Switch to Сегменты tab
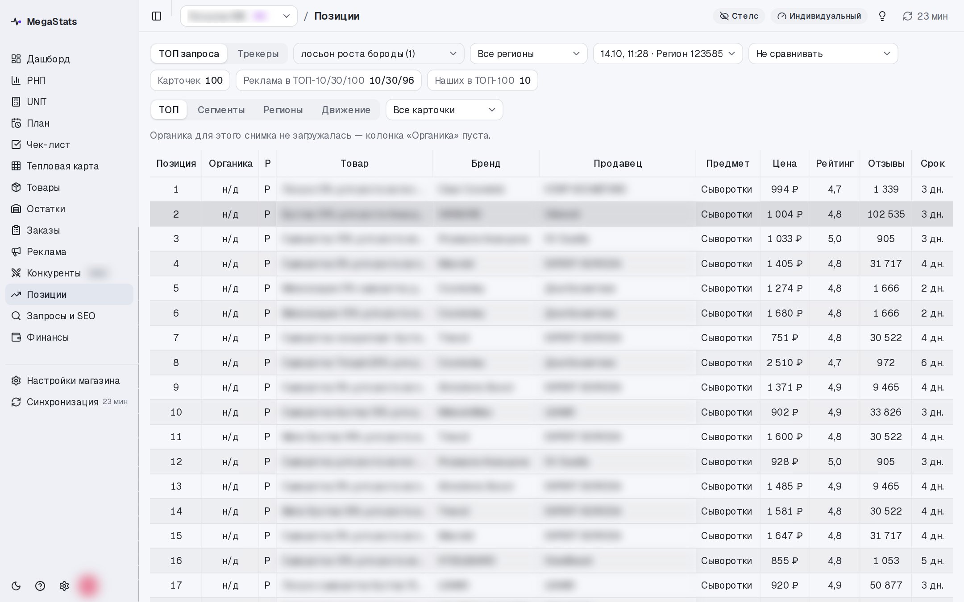 (221, 110)
